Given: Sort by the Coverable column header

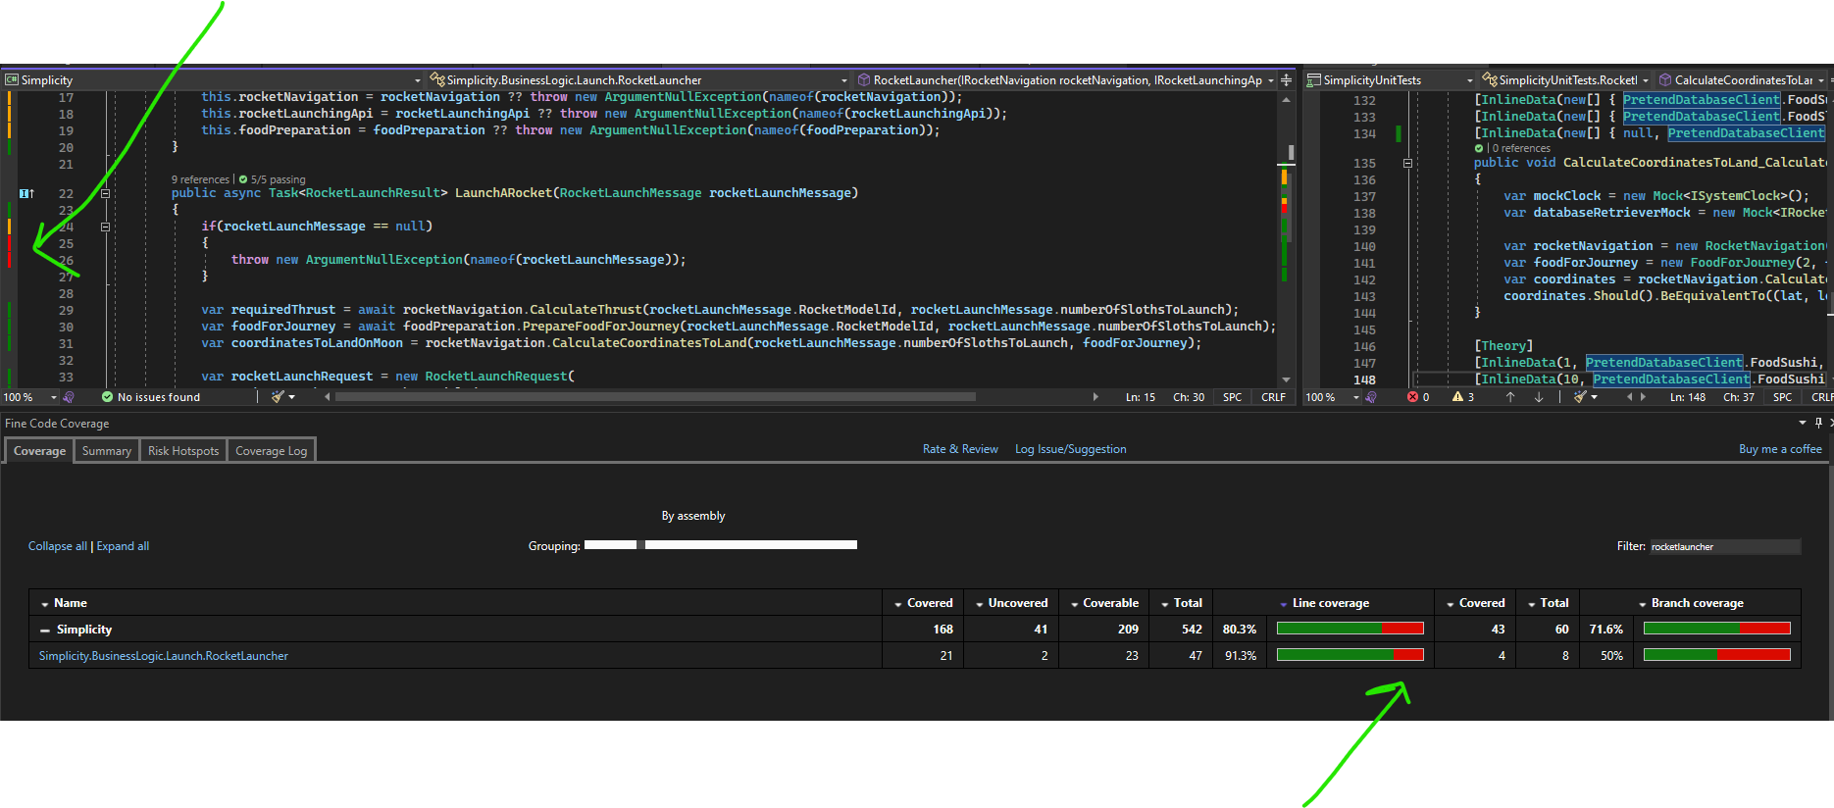Looking at the screenshot, I should coord(1110,603).
